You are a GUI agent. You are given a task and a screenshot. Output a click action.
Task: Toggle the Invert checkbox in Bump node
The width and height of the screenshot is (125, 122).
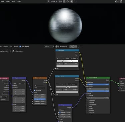60,110
